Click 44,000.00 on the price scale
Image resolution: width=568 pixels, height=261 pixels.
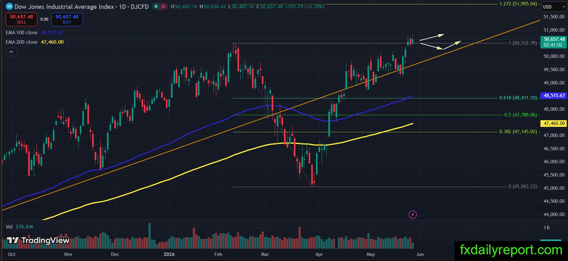click(554, 214)
